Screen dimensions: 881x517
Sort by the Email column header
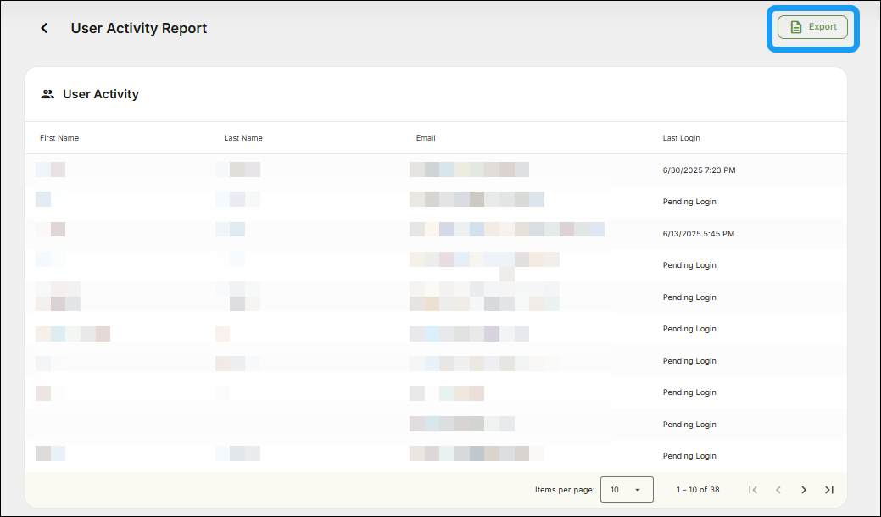(x=426, y=137)
